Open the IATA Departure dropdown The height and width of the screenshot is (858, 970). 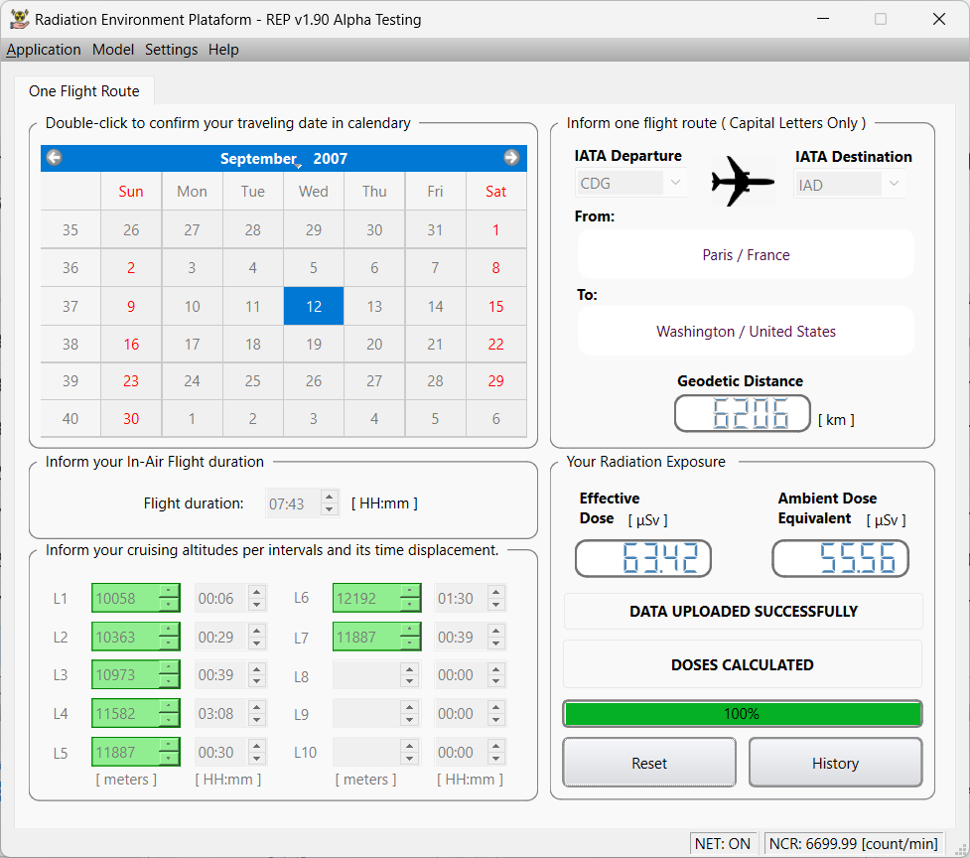click(675, 184)
